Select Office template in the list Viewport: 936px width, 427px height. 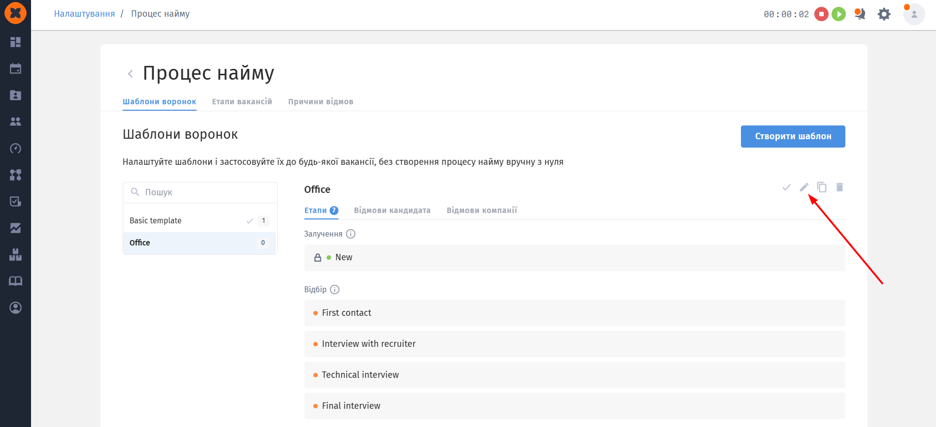click(x=200, y=243)
